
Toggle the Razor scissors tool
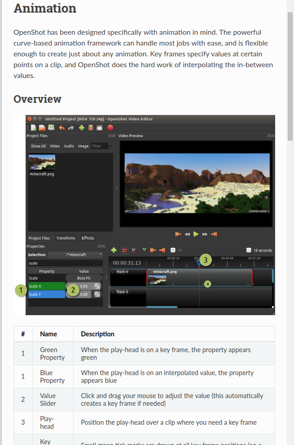coord(134,250)
